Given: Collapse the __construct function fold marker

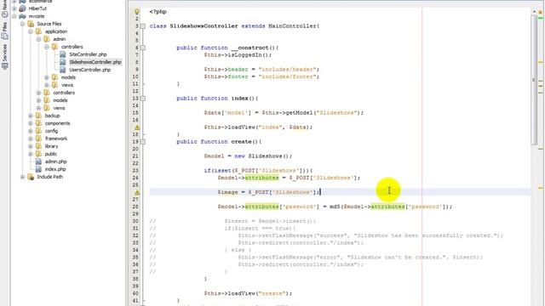Looking at the screenshot, I should [143, 48].
